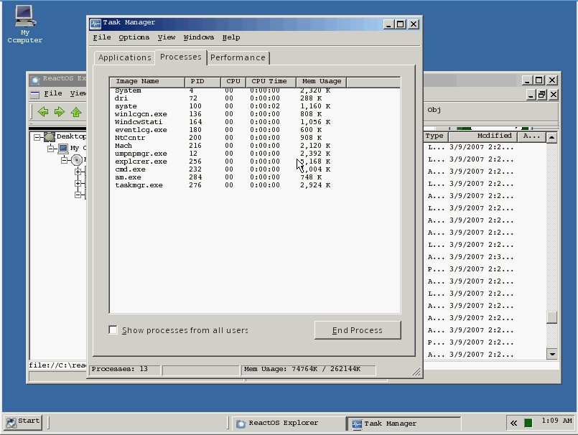The height and width of the screenshot is (435, 578).
Task: Collapse the Desktop tree node
Action: pyautogui.click(x=37, y=136)
